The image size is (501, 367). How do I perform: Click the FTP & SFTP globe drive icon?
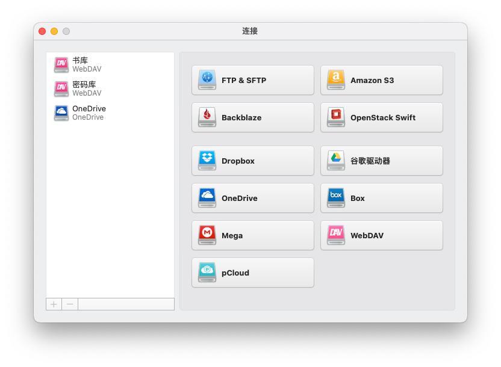point(207,80)
